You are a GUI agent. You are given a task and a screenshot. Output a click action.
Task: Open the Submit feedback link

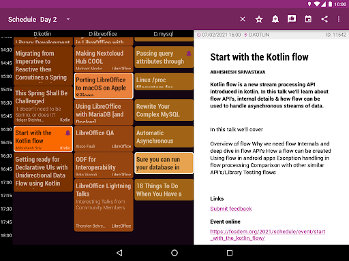(231, 209)
